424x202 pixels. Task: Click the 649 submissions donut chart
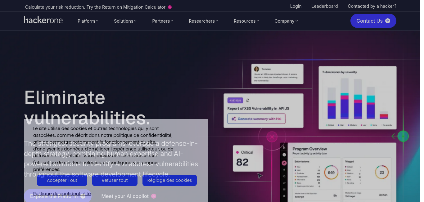coord(331,173)
